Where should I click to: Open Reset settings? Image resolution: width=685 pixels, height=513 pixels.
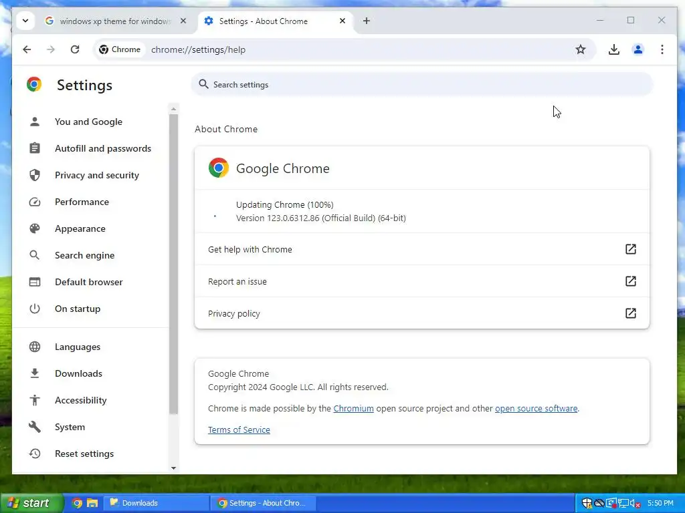pos(84,454)
